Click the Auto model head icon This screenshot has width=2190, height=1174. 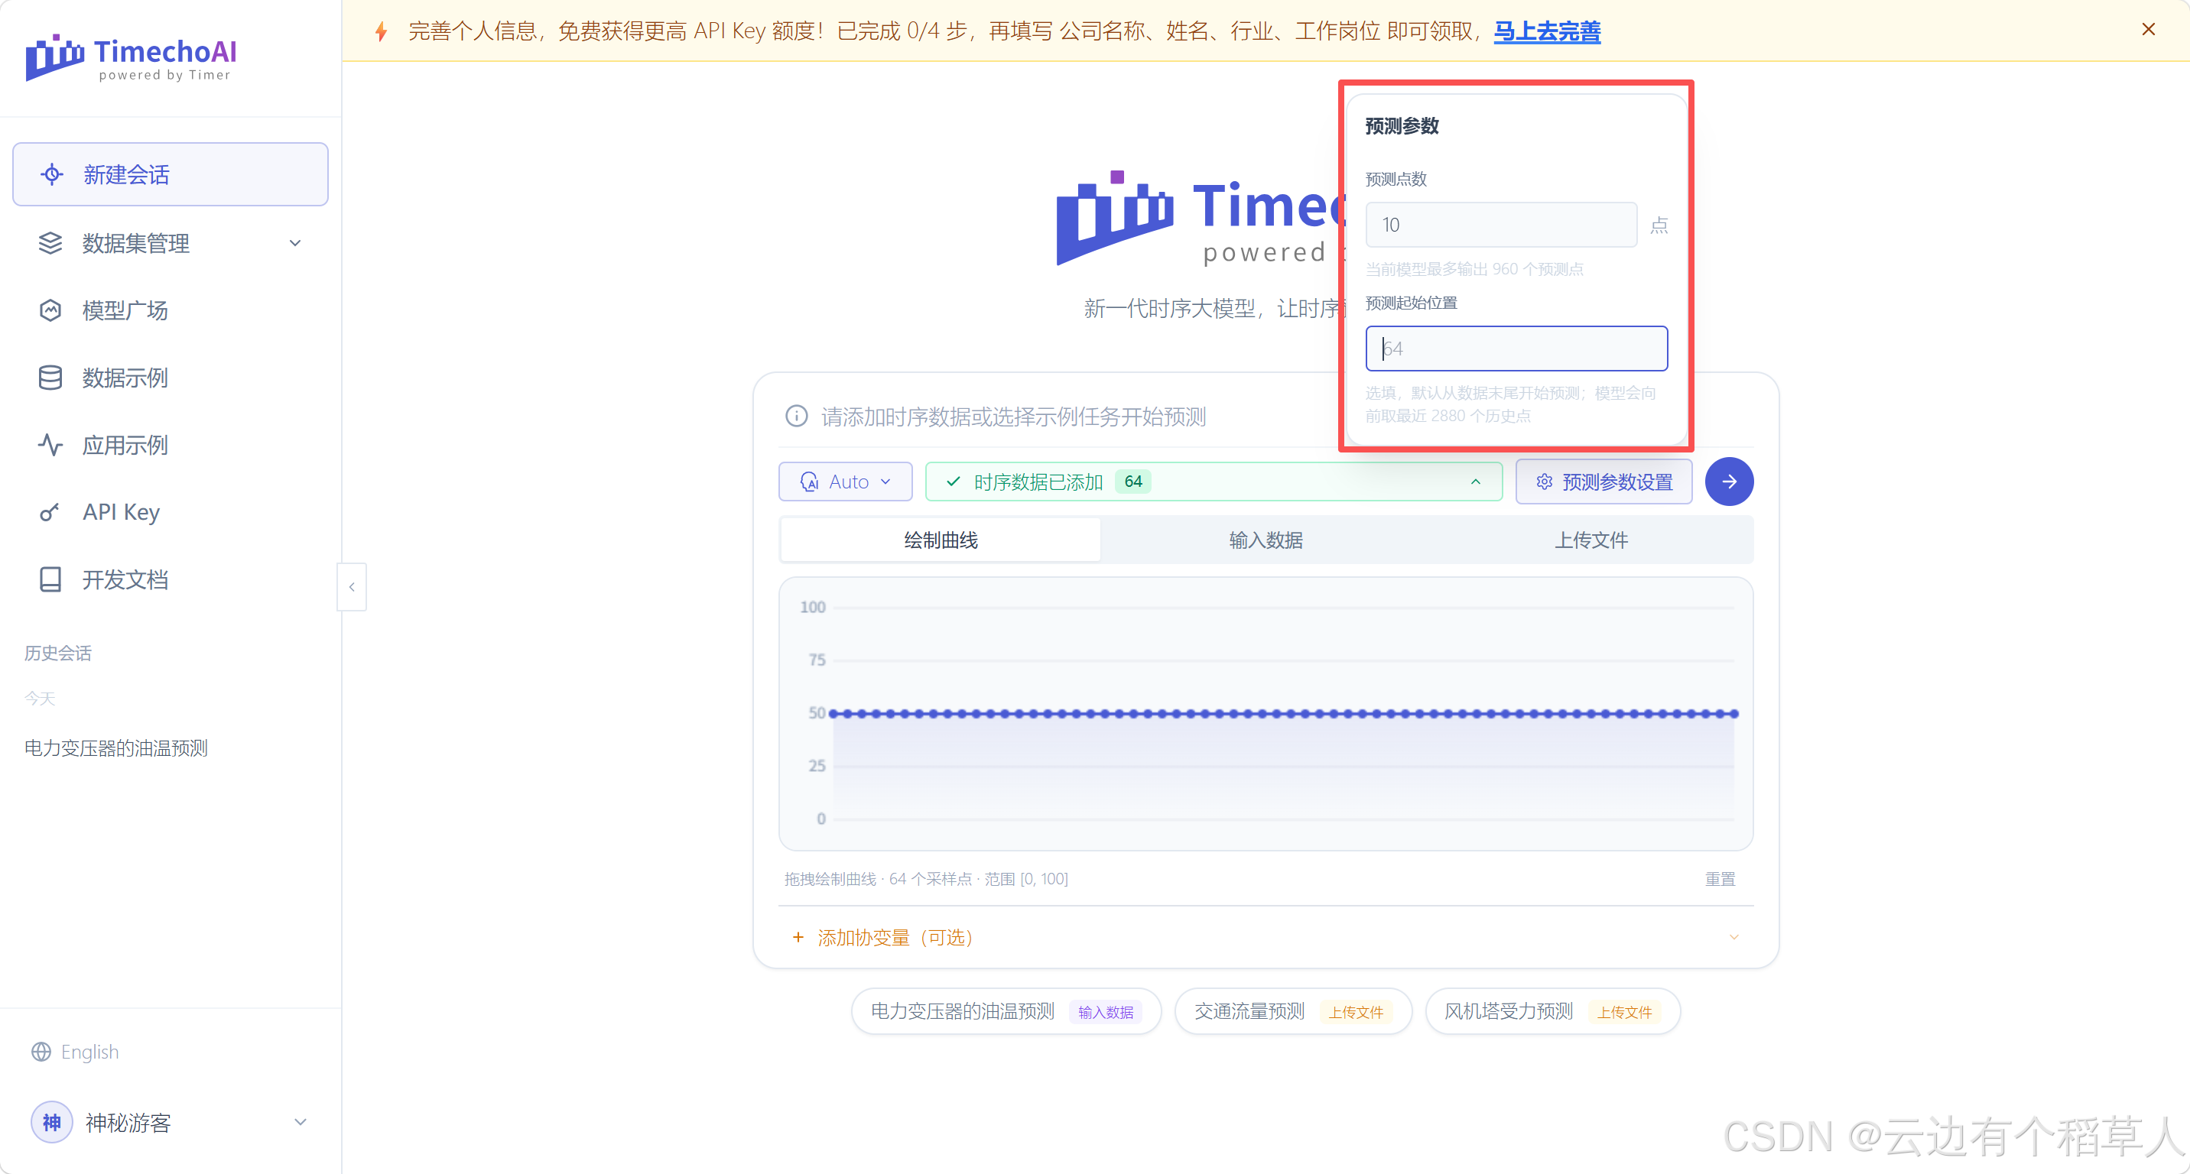[809, 482]
